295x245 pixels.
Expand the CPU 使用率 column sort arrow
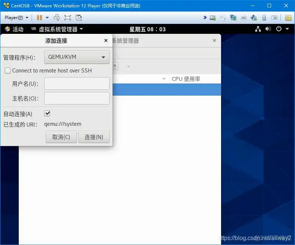coord(164,79)
